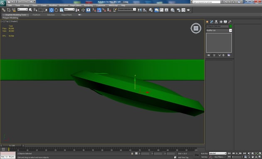The height and width of the screenshot is (159, 262).
Task: Click object color swatch in command panel
Action: point(231,26)
